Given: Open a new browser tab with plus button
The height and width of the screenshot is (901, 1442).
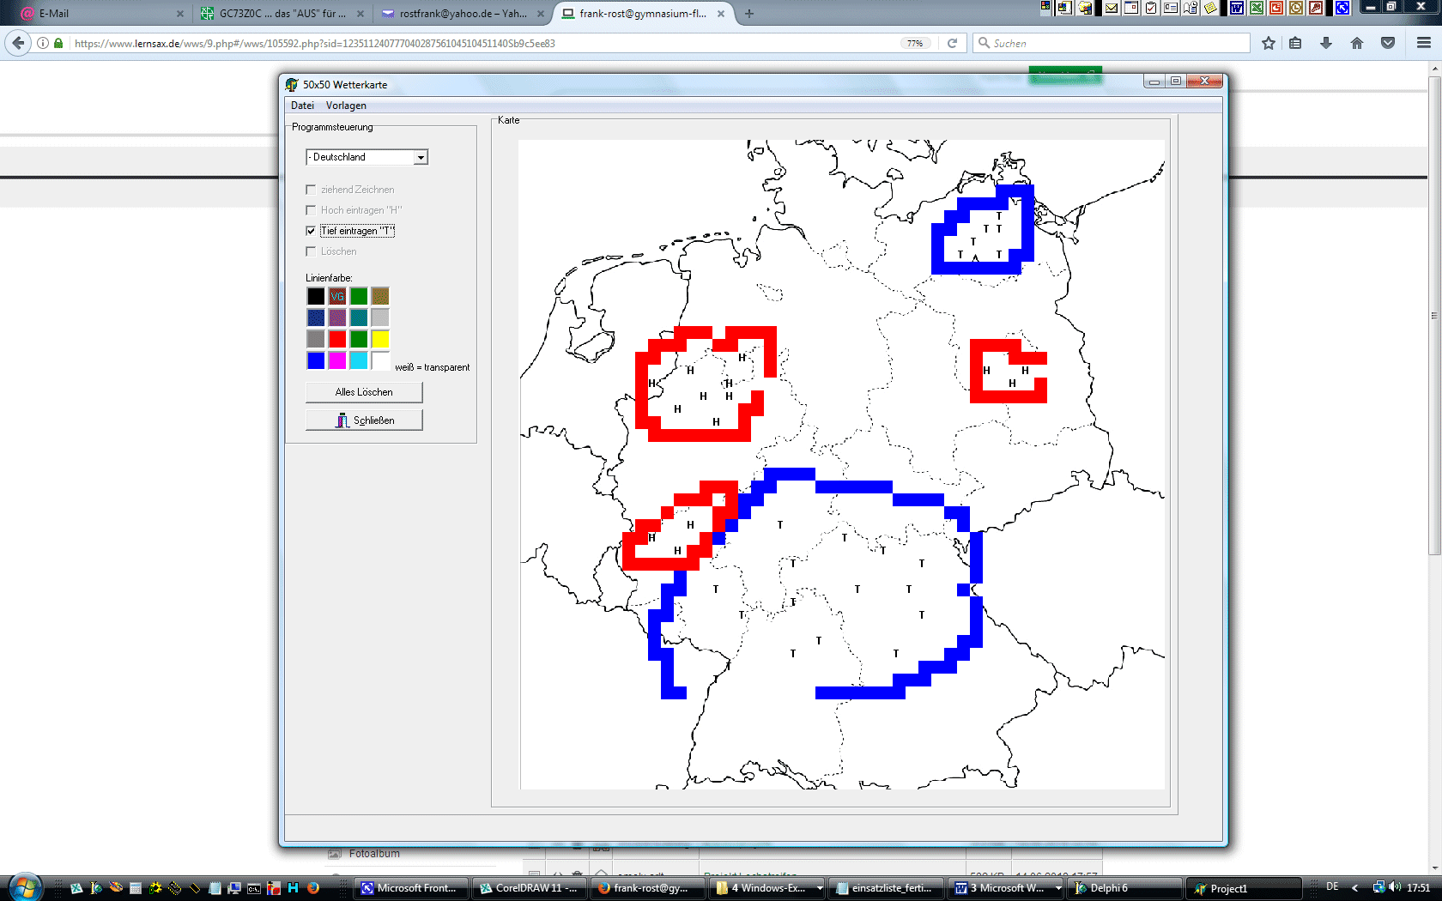Looking at the screenshot, I should (749, 14).
